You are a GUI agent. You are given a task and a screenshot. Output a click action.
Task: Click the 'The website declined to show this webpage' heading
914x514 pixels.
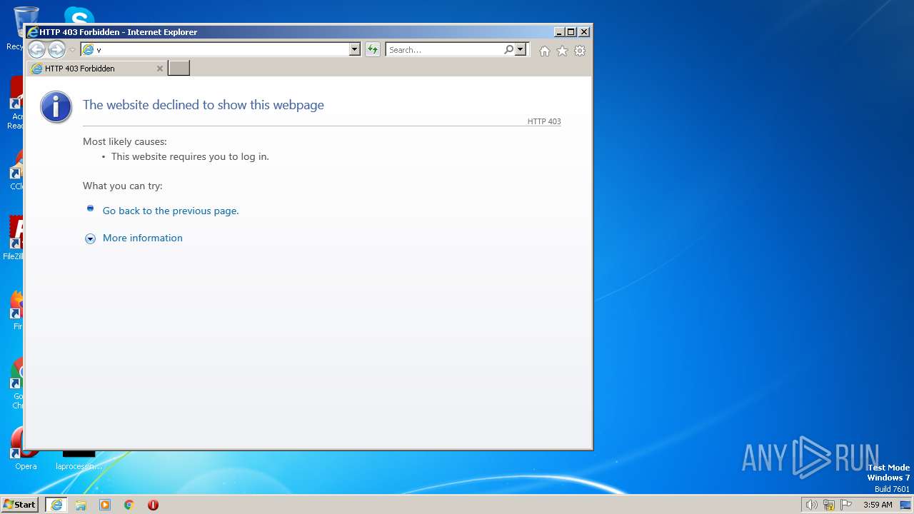pyautogui.click(x=204, y=105)
